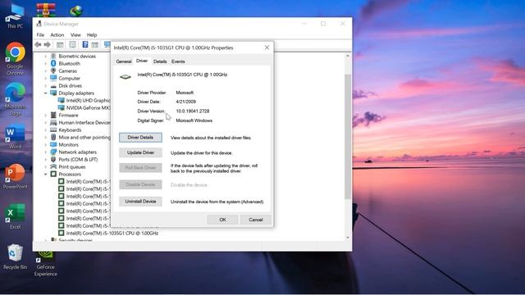Click driver date value 4/21/2009
Viewport: 525px width, 295px height.
click(x=186, y=102)
